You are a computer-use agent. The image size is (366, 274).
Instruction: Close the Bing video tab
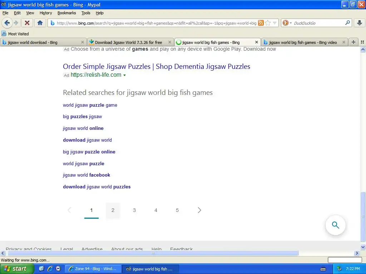click(343, 42)
